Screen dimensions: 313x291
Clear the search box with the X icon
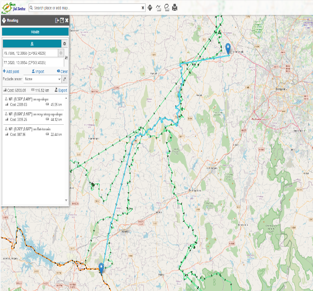pyautogui.click(x=143, y=8)
